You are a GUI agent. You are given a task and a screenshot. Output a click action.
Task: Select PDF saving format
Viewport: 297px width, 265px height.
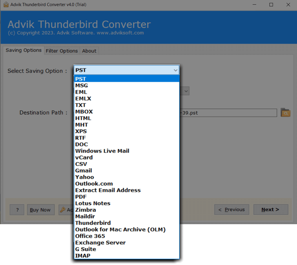coord(127,197)
